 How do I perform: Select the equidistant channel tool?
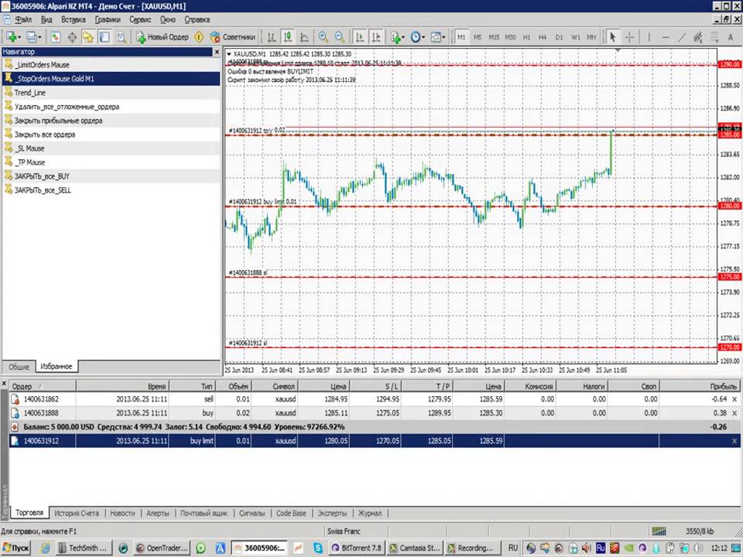point(698,37)
